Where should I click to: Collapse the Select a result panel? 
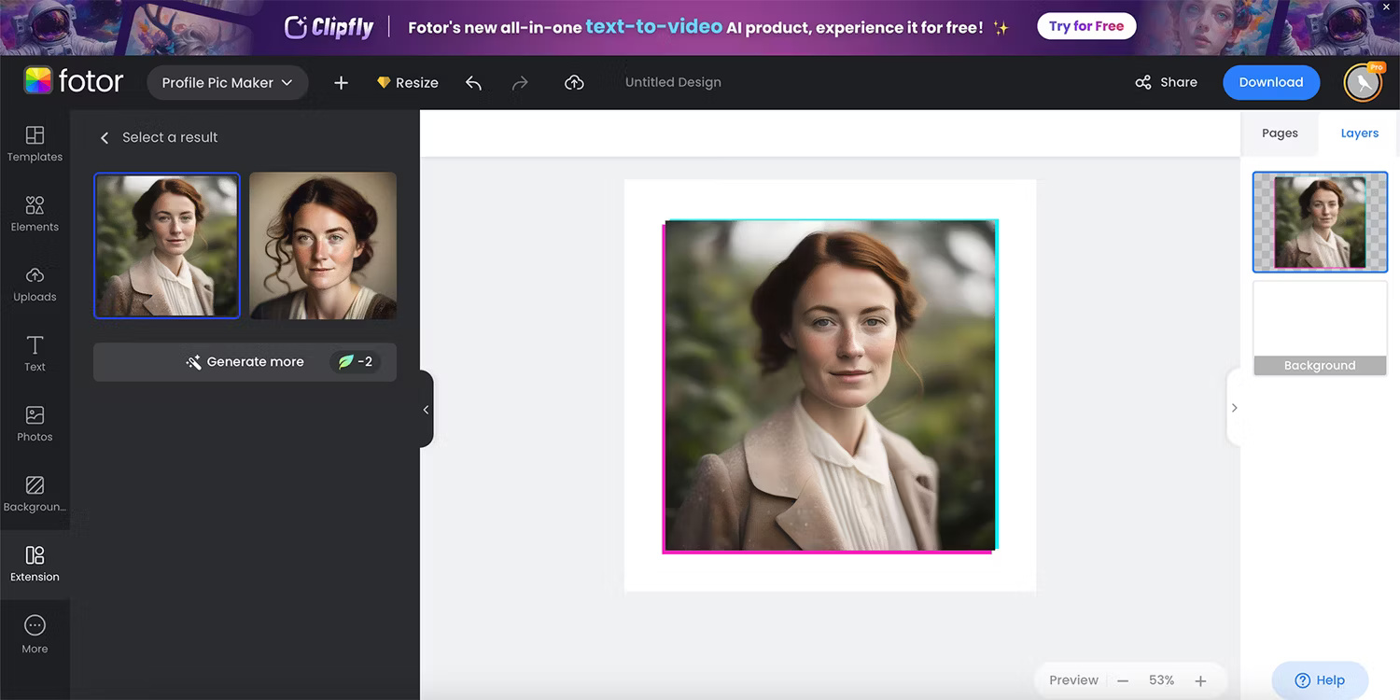point(426,409)
